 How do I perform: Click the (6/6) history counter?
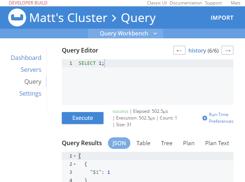213,51
